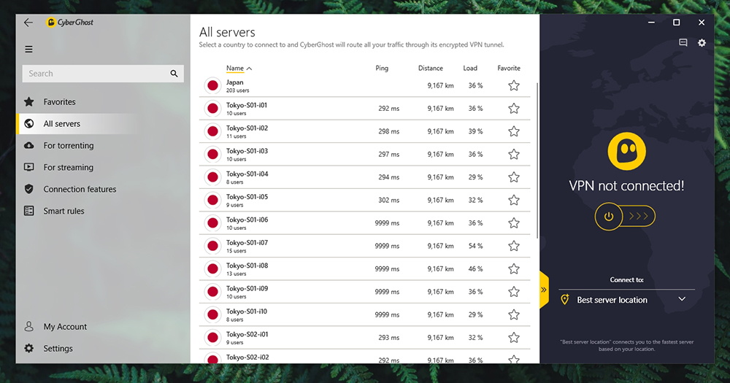Favorite server Tokyo-S01-i05
The width and height of the screenshot is (730, 383).
pos(514,200)
